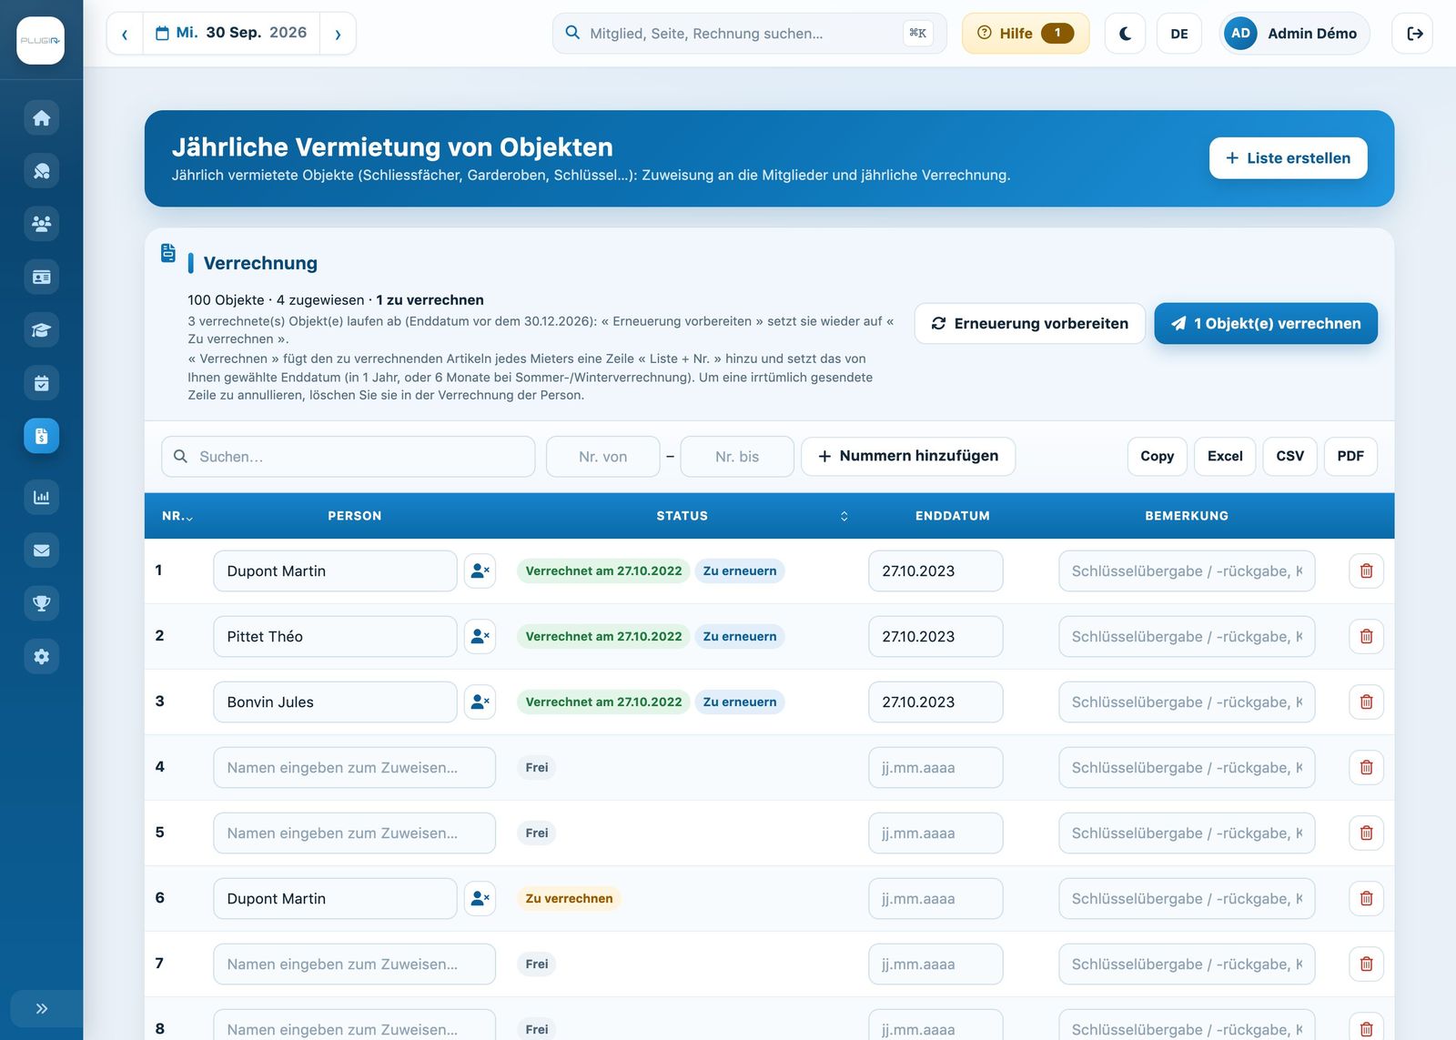Open the DE language selector
1456x1040 pixels.
(x=1179, y=34)
